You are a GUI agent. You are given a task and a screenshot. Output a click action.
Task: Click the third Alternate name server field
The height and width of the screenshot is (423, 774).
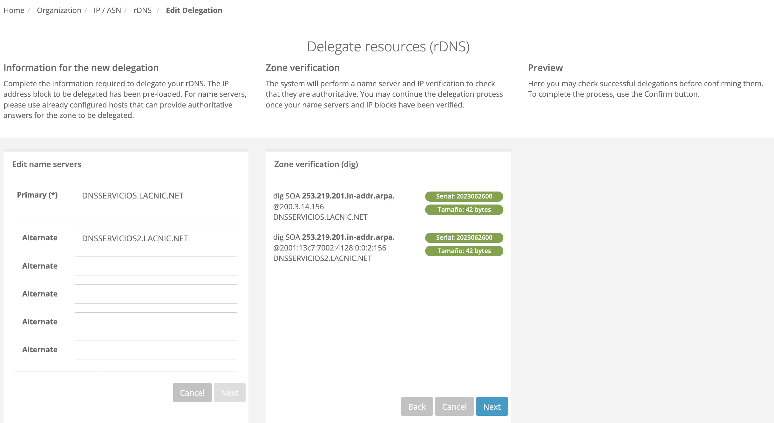[156, 294]
